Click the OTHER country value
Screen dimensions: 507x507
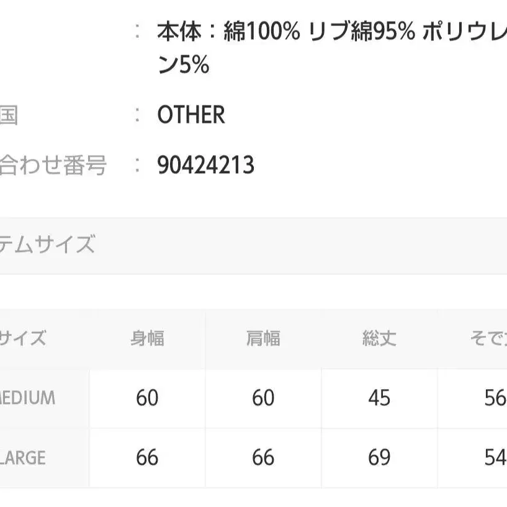[x=191, y=115]
